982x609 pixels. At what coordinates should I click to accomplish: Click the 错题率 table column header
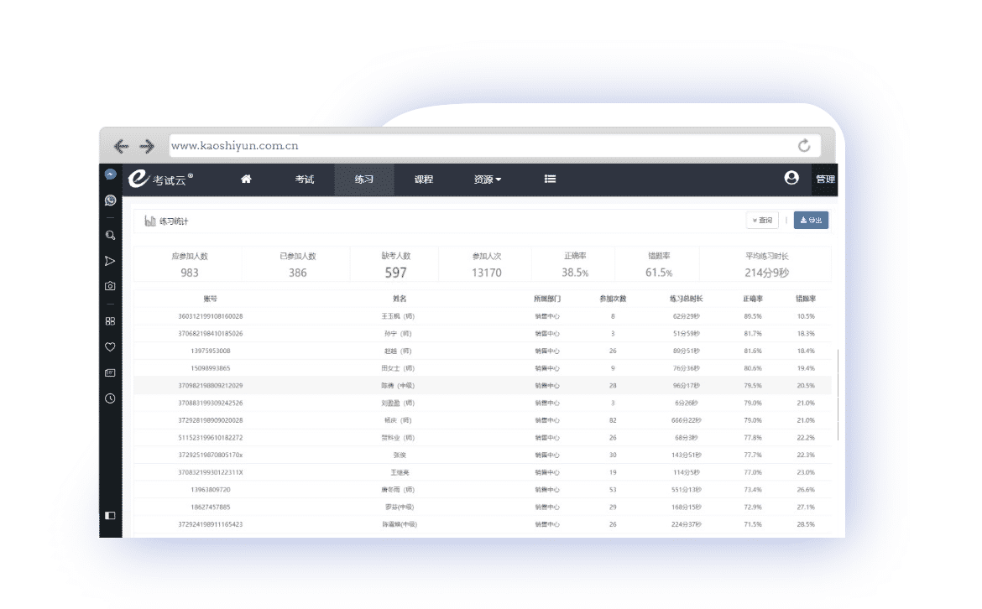tap(806, 299)
